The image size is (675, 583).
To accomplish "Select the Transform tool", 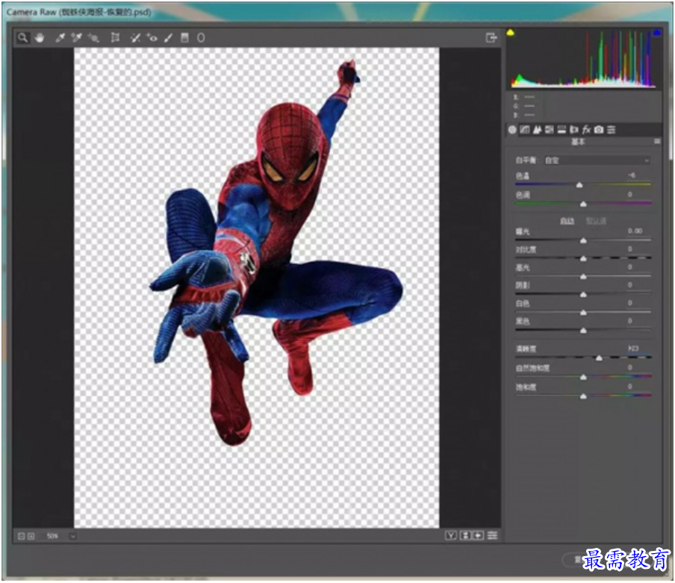I will [x=115, y=38].
